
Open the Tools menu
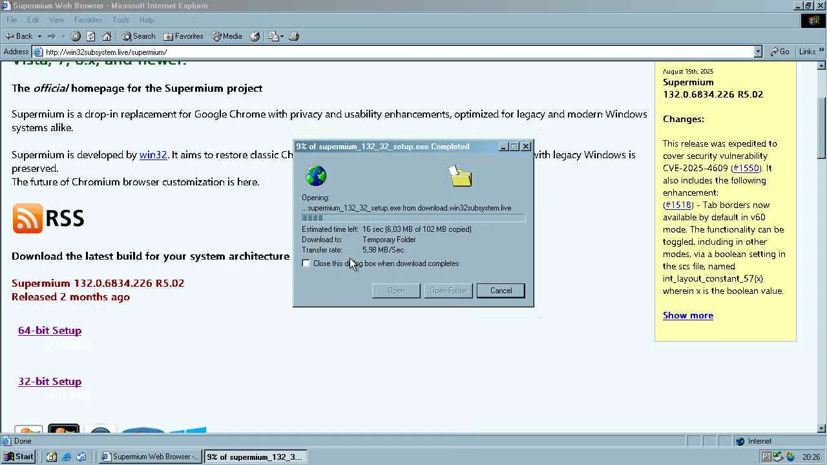click(x=121, y=20)
